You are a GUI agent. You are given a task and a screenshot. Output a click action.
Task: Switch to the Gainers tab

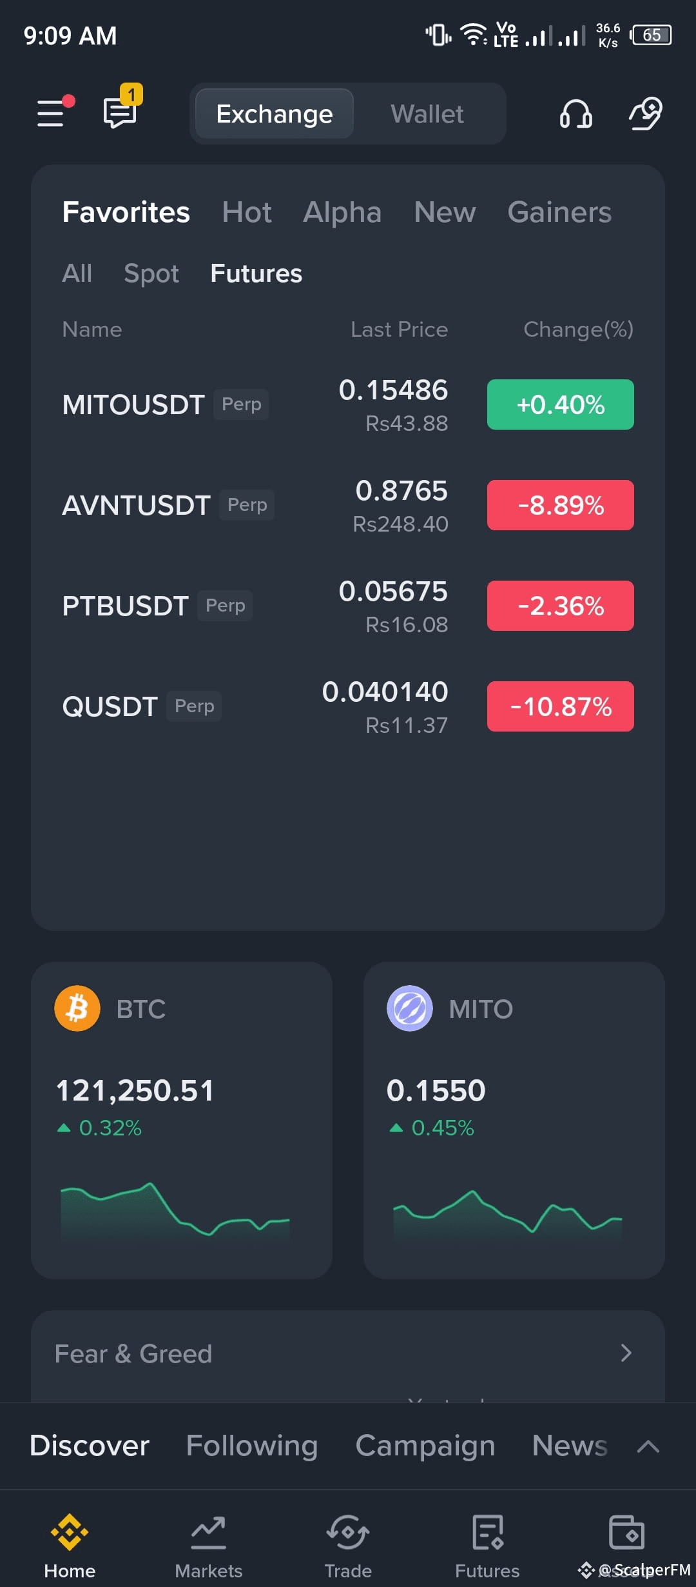coord(559,212)
